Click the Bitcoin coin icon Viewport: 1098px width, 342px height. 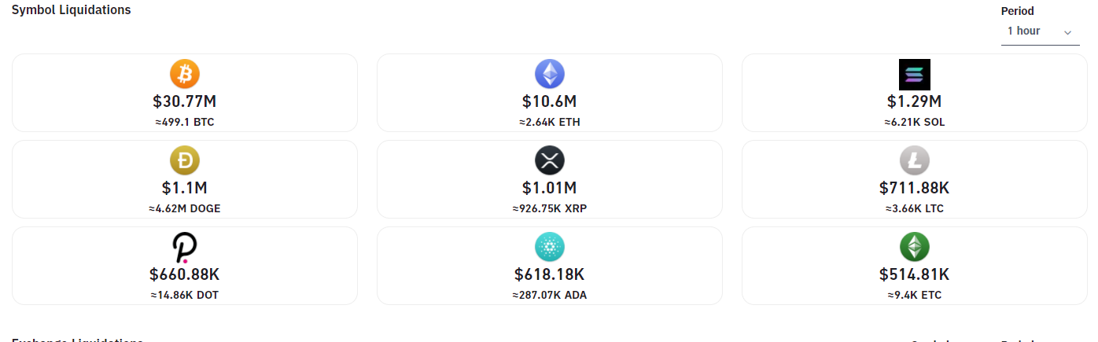coord(185,75)
